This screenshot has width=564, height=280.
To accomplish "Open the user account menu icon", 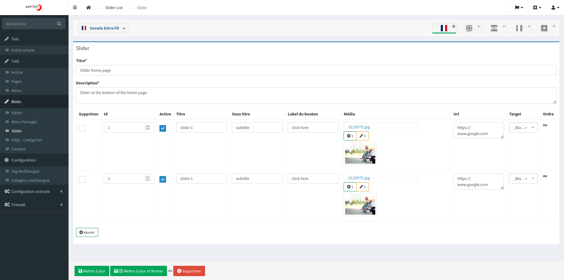I will tap(555, 7).
